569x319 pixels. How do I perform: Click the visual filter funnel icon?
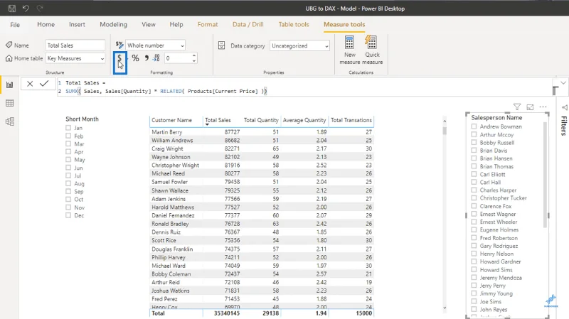517,107
